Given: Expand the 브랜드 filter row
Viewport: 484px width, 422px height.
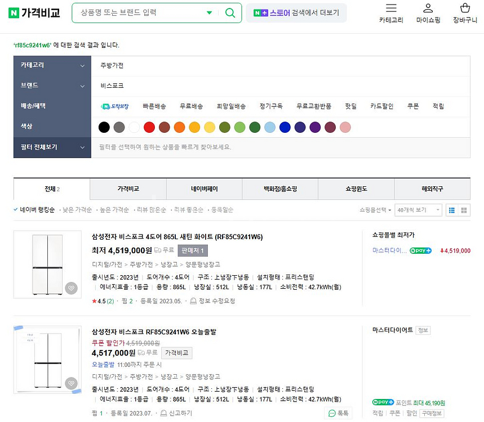Looking at the screenshot, I should 52,86.
